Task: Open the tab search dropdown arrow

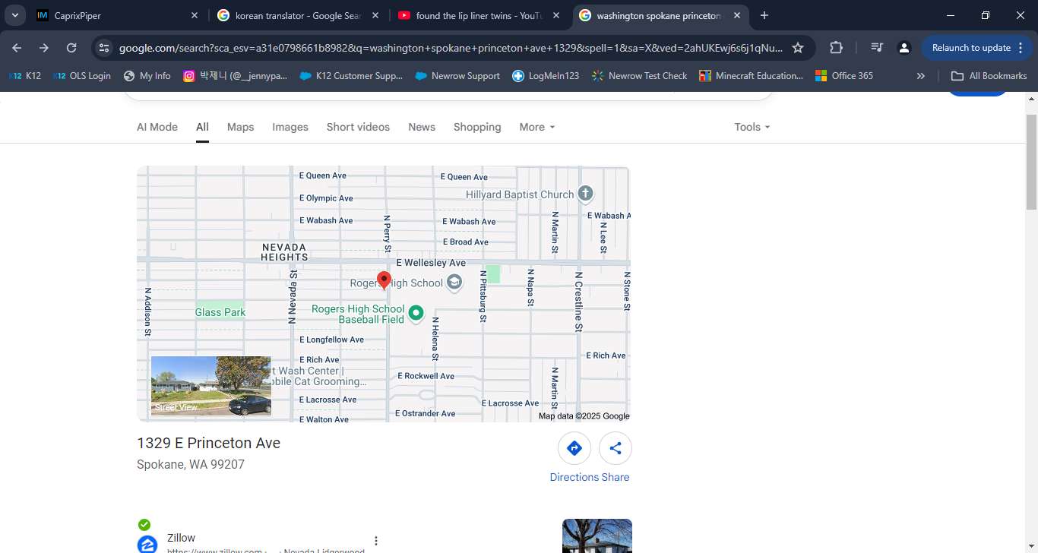Action: click(x=15, y=15)
